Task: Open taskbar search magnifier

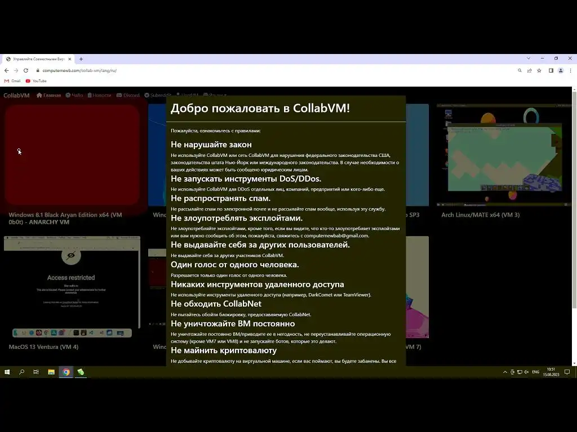Action: (x=22, y=372)
